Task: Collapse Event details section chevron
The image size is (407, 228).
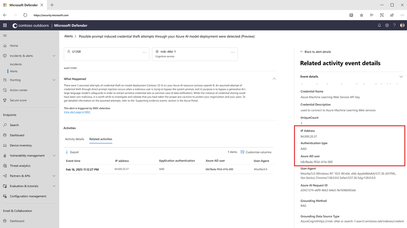Action: coord(401,76)
